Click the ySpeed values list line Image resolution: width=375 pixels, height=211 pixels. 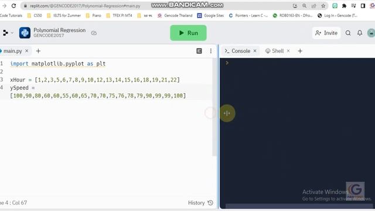pos(98,96)
